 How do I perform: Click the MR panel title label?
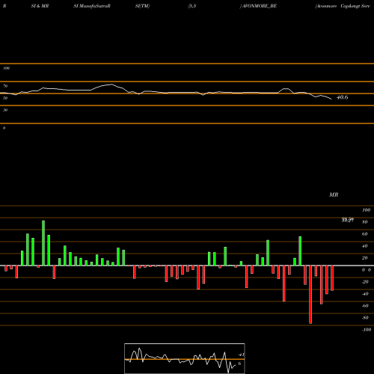pos(334,194)
